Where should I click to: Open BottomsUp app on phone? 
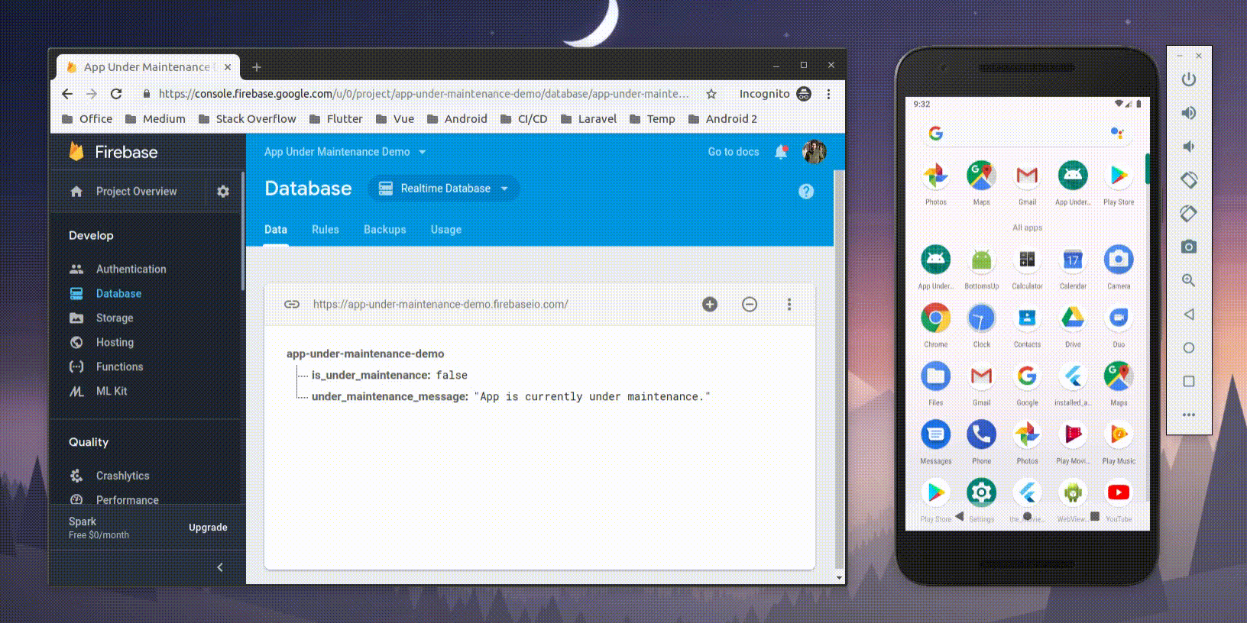981,266
